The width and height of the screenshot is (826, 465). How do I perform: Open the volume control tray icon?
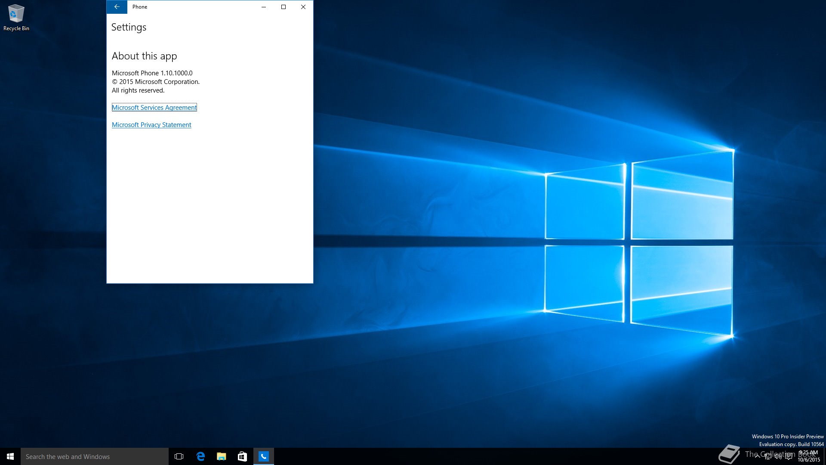778,456
